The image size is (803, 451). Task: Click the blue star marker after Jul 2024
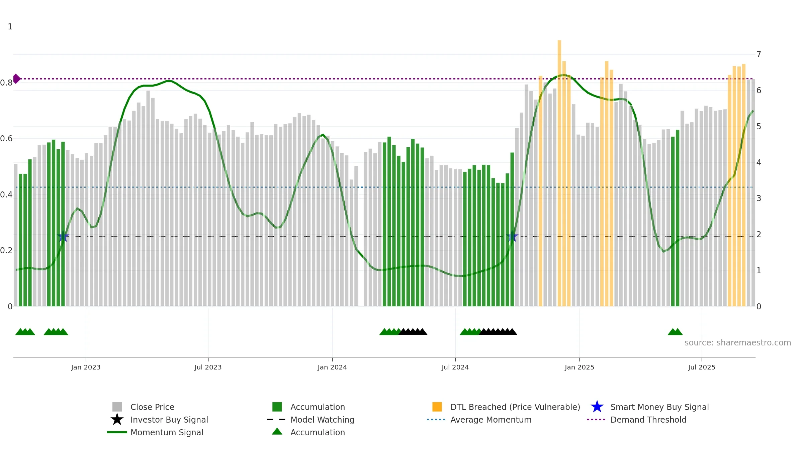(512, 237)
